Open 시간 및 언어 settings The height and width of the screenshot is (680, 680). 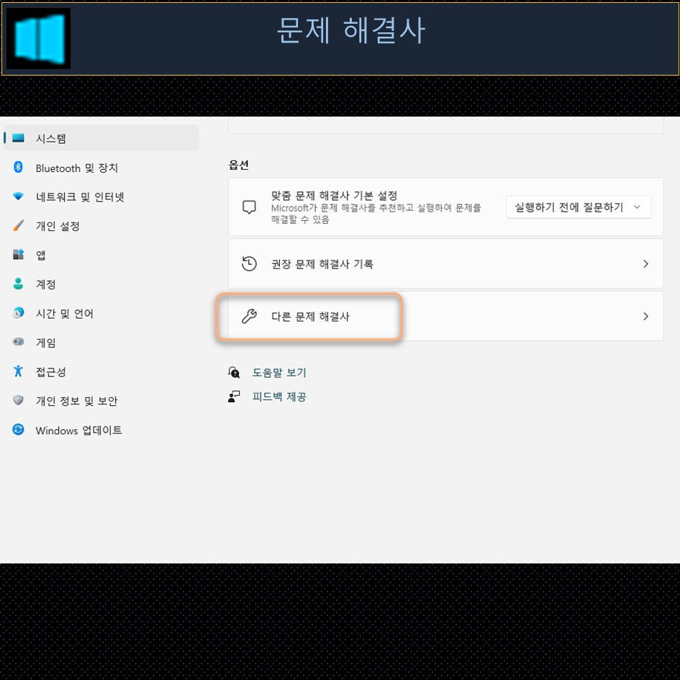pyautogui.click(x=101, y=313)
